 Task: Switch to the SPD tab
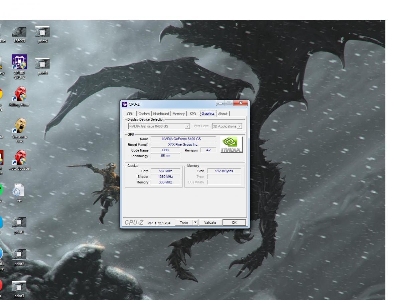point(193,114)
